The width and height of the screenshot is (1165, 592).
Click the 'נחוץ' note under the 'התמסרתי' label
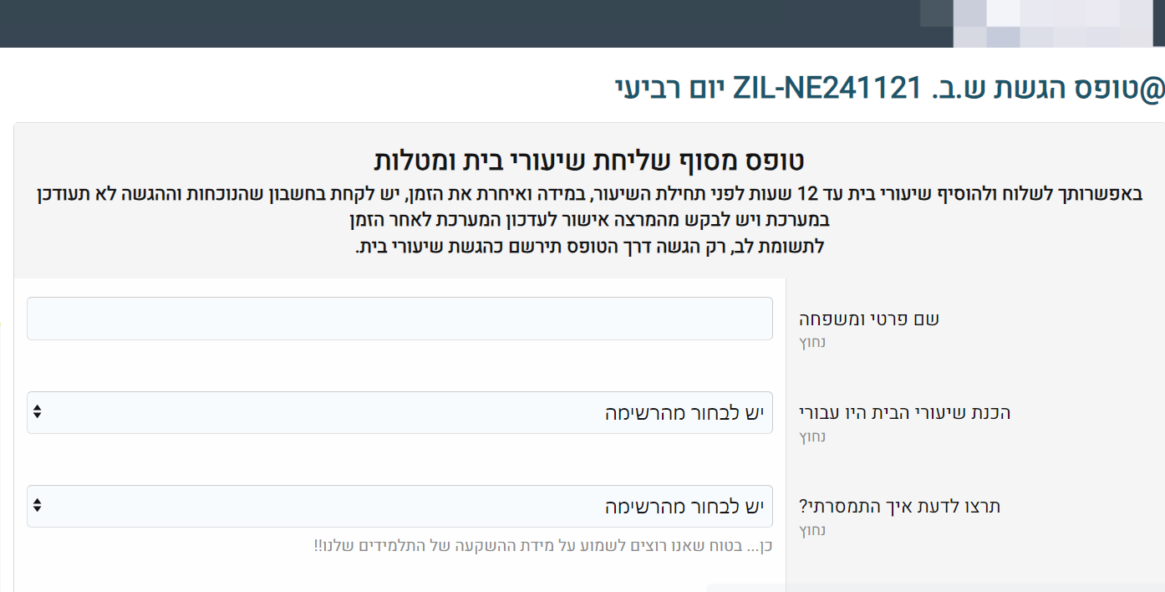coord(812,530)
